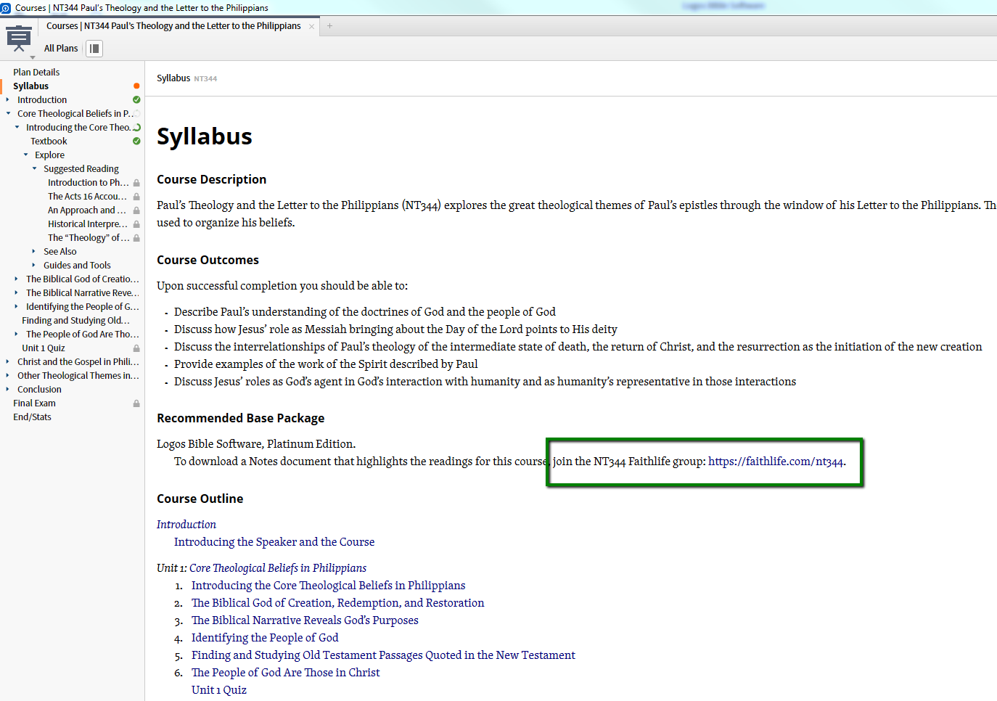Select the Courses NT344 tab
The height and width of the screenshot is (701, 997).
[x=173, y=26]
